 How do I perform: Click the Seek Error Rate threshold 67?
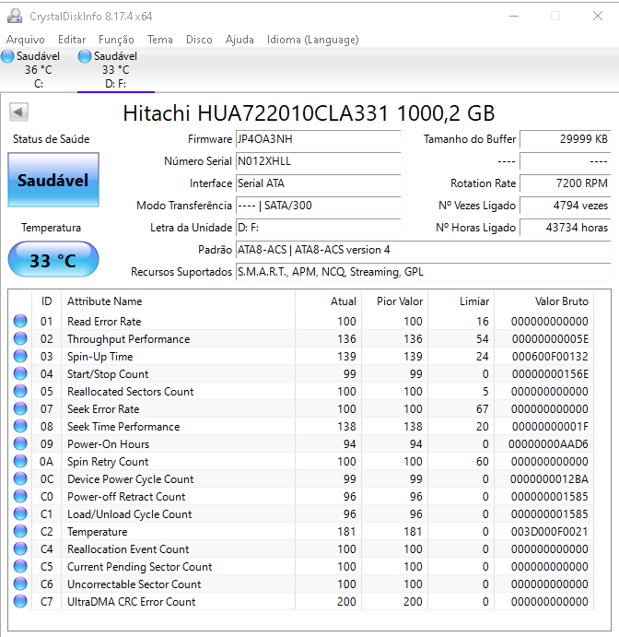click(x=482, y=408)
